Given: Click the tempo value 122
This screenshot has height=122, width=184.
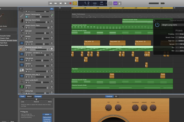Looking at the screenshot, I should pos(95,3).
